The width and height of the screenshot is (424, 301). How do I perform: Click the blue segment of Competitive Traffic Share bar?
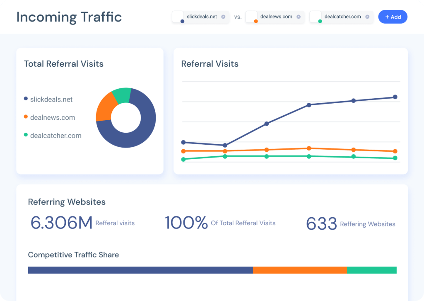(140, 270)
